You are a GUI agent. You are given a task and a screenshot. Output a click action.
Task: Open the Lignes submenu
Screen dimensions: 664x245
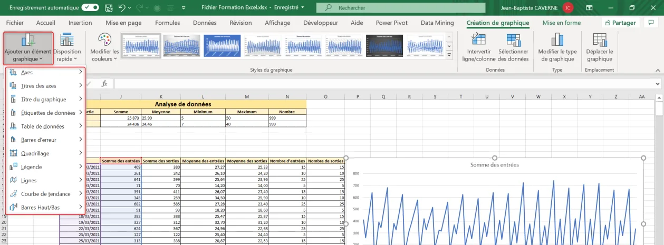(x=45, y=180)
